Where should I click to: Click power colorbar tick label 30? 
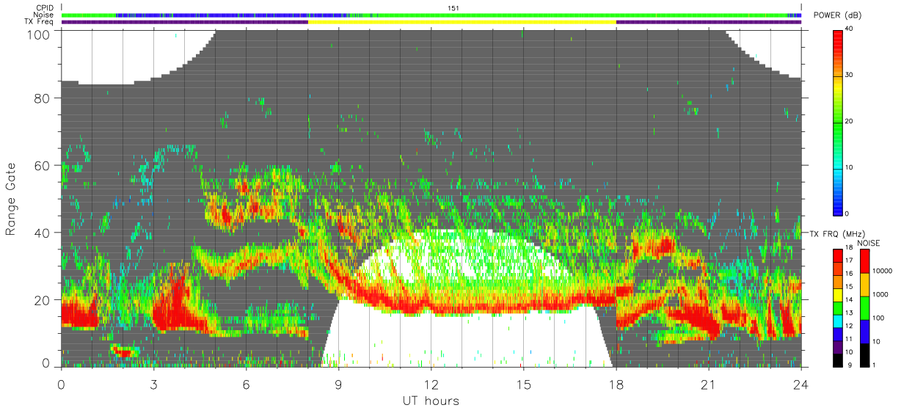[x=850, y=76]
